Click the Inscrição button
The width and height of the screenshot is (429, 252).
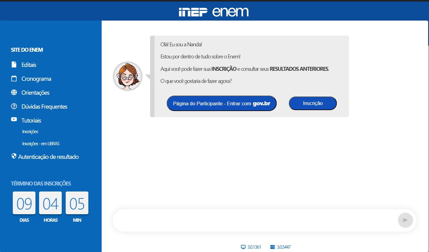click(x=313, y=103)
